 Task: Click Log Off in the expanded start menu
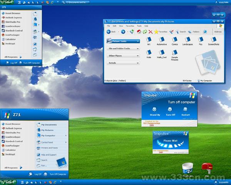tap(35, 174)
